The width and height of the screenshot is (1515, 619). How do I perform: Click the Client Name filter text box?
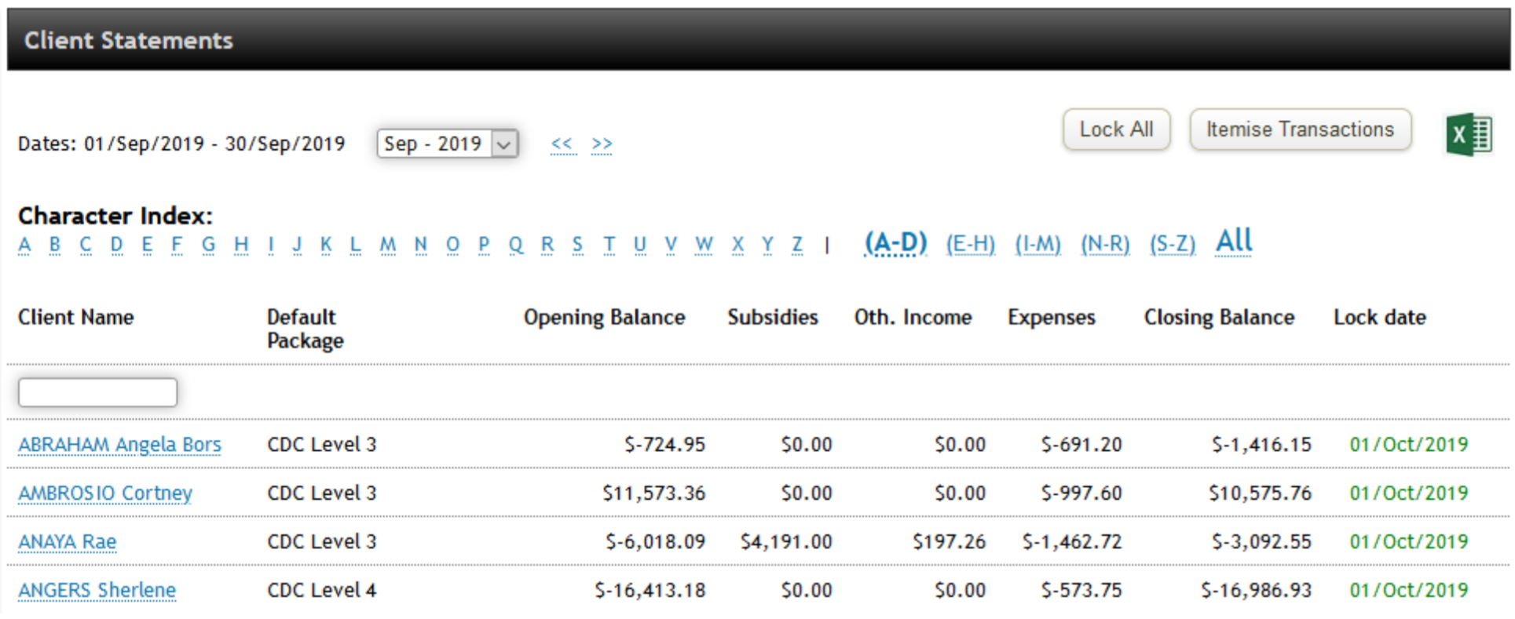(97, 392)
